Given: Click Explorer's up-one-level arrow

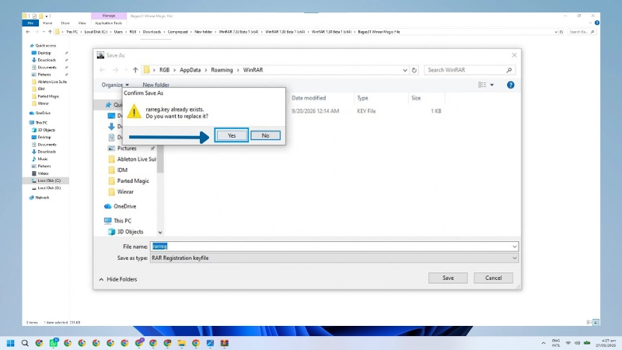Looking at the screenshot, I should coord(50,32).
